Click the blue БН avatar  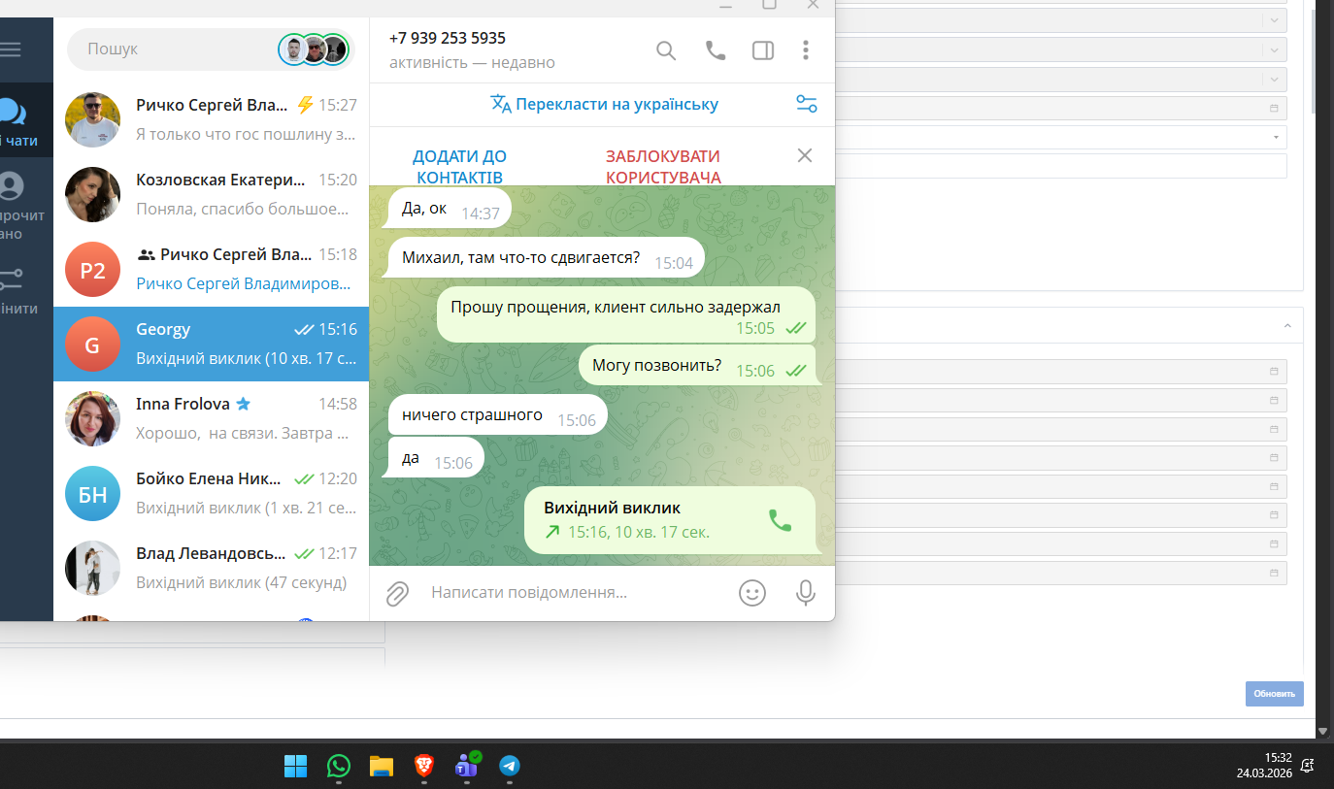(x=92, y=494)
